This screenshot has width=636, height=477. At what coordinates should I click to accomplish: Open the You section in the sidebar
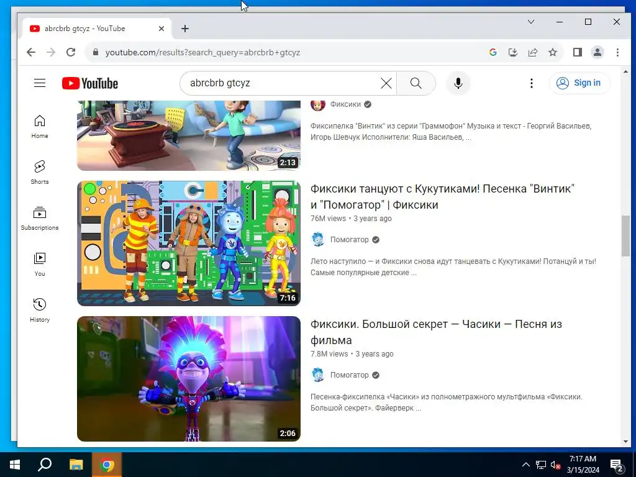(40, 265)
